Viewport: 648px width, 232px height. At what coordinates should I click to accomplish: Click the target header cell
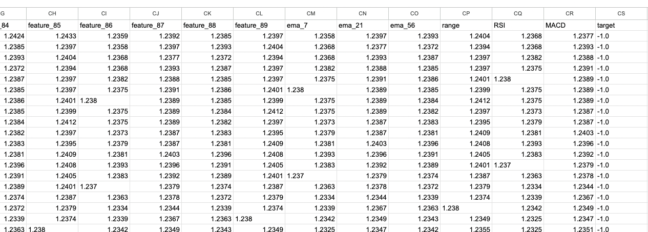[x=622, y=25]
